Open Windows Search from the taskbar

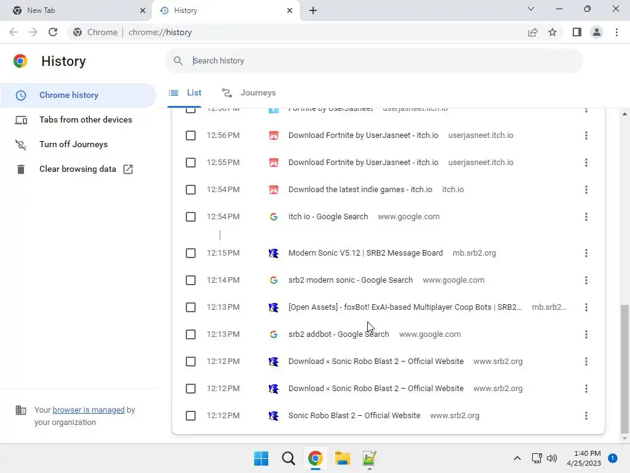tap(288, 458)
